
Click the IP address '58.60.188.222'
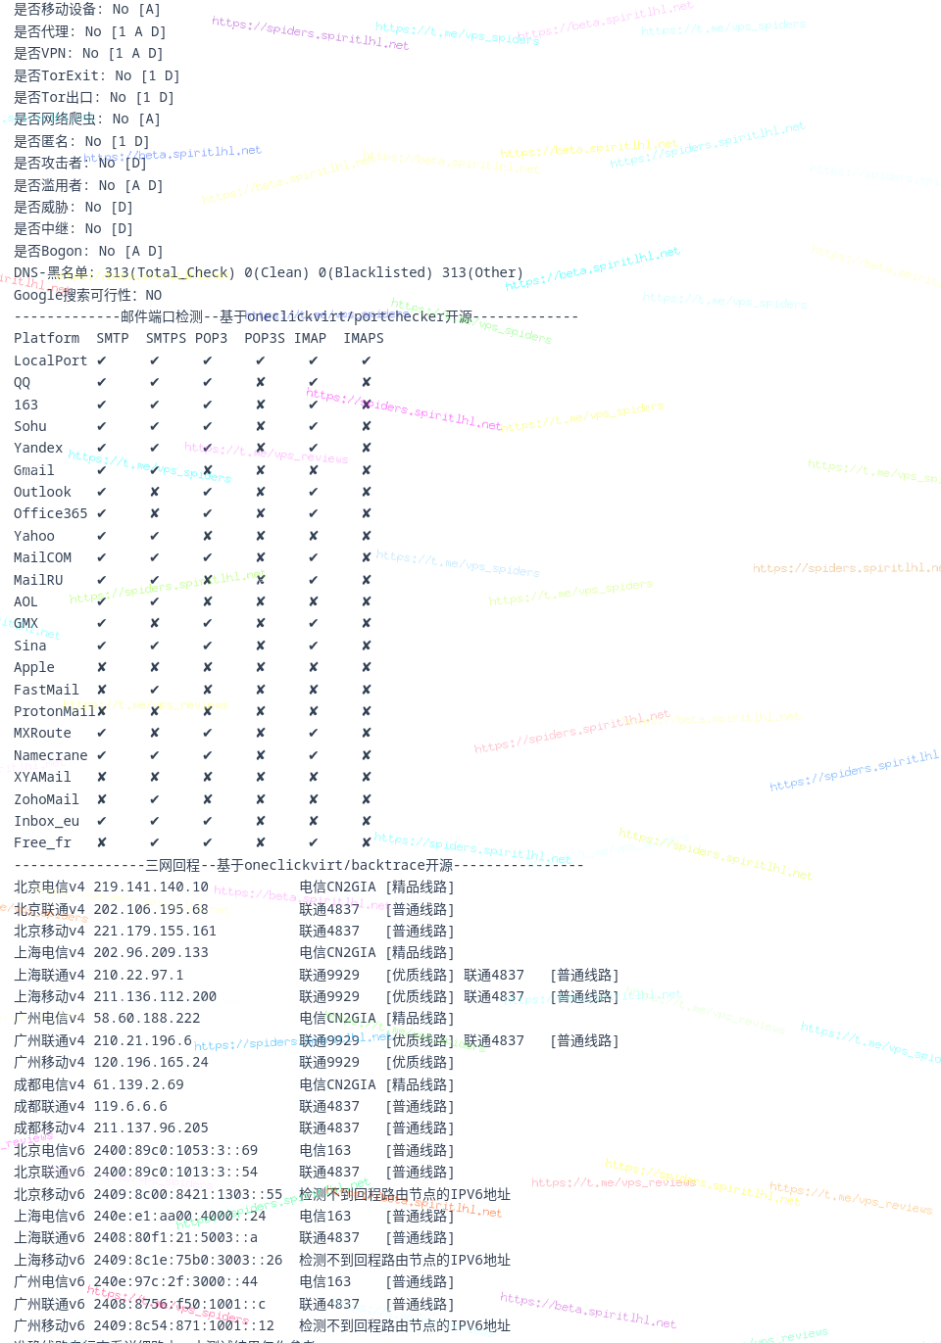pyautogui.click(x=147, y=1019)
